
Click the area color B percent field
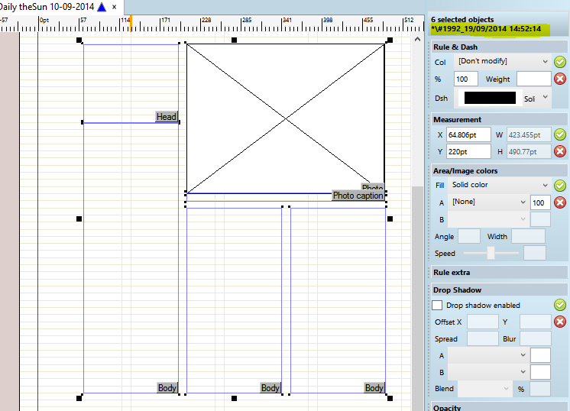coord(540,219)
